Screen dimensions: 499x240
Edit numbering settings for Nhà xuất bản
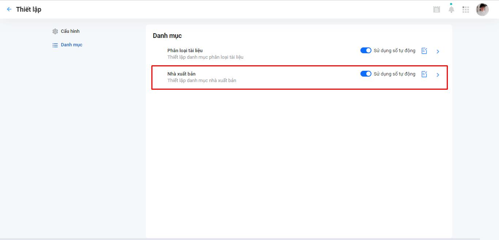point(424,74)
